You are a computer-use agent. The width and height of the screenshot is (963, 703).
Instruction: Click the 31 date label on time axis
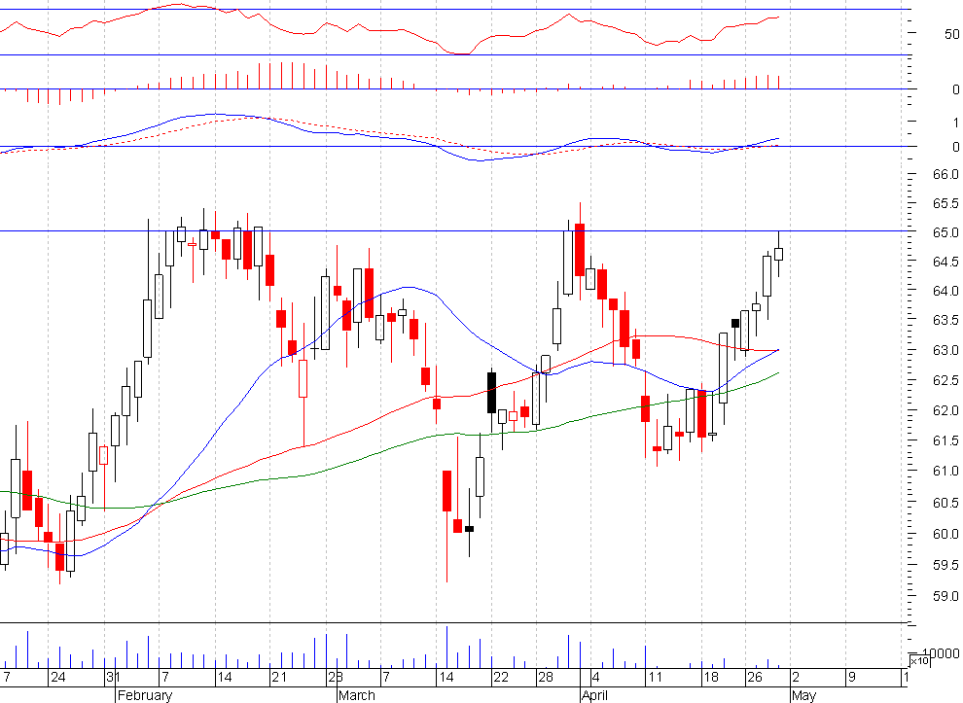[x=113, y=677]
